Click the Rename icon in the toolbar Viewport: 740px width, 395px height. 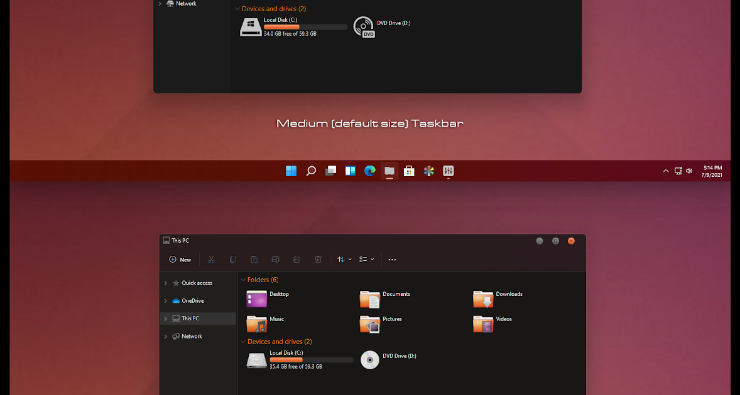[275, 259]
